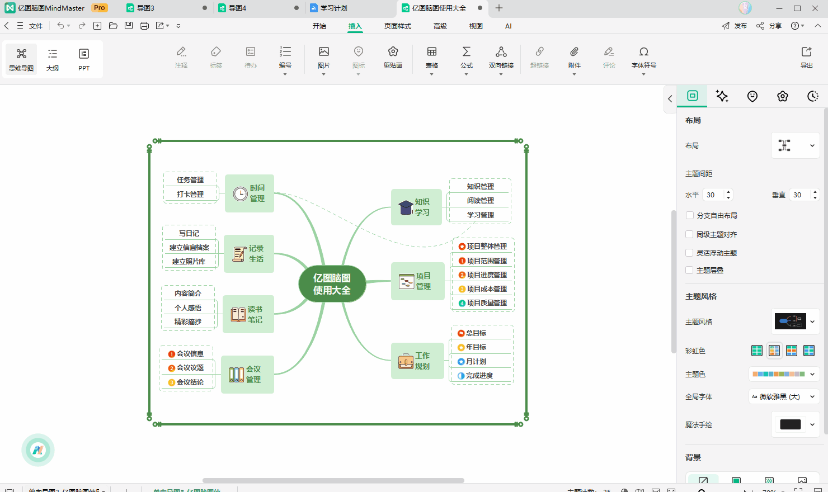The width and height of the screenshot is (828, 492).
Task: Open the 主题风格 style dropdown
Action: point(796,321)
